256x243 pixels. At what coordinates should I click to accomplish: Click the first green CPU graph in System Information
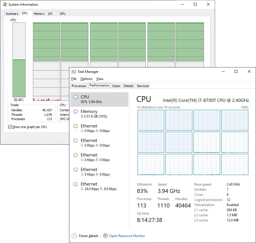click(x=47, y=42)
